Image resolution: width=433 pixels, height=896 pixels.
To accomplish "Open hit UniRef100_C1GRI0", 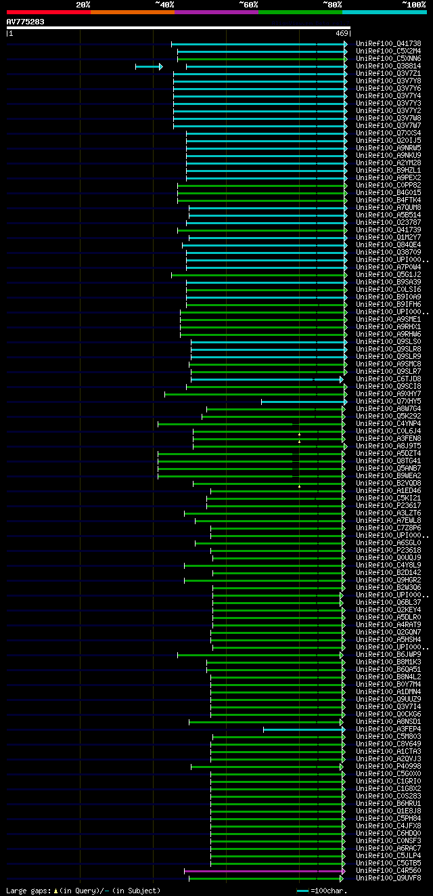I will click(x=388, y=781).
